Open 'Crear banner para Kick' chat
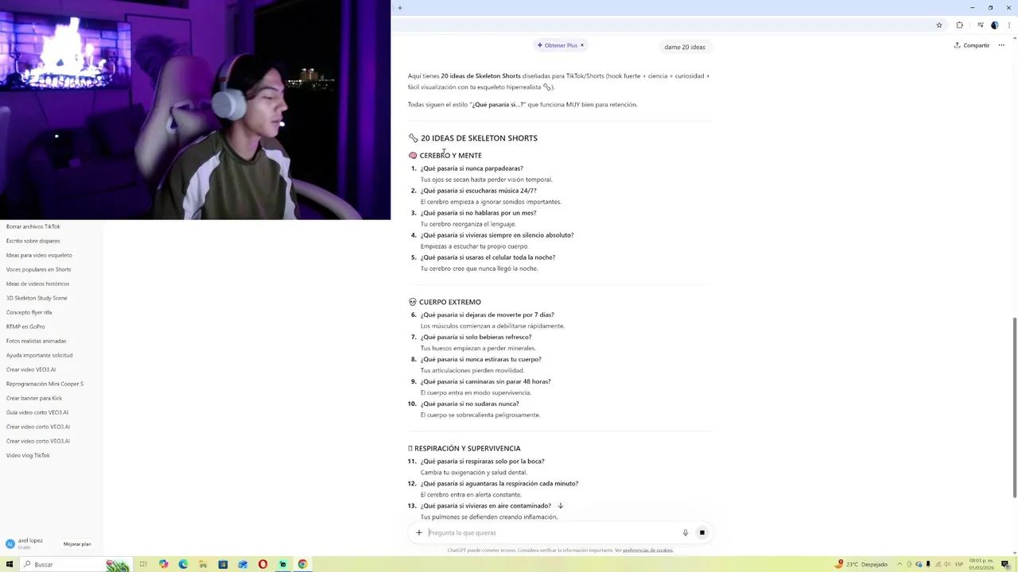 tap(34, 398)
